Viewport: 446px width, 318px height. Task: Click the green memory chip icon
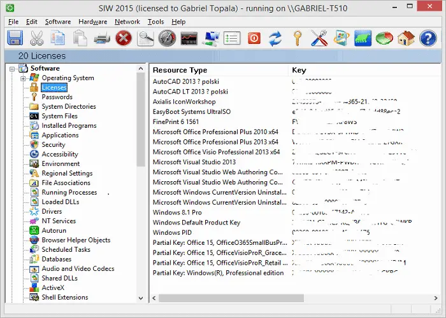pos(363,38)
